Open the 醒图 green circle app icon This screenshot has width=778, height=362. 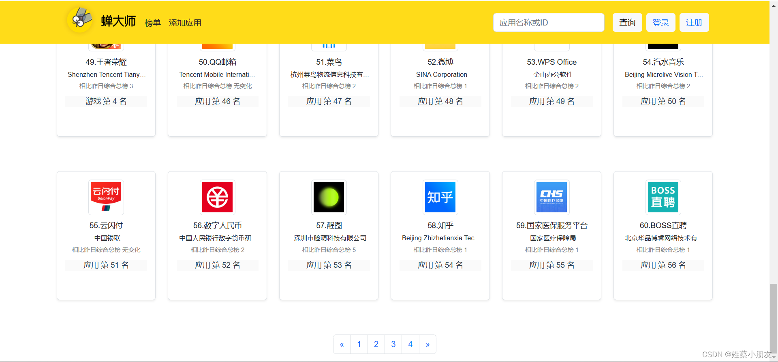click(x=329, y=197)
